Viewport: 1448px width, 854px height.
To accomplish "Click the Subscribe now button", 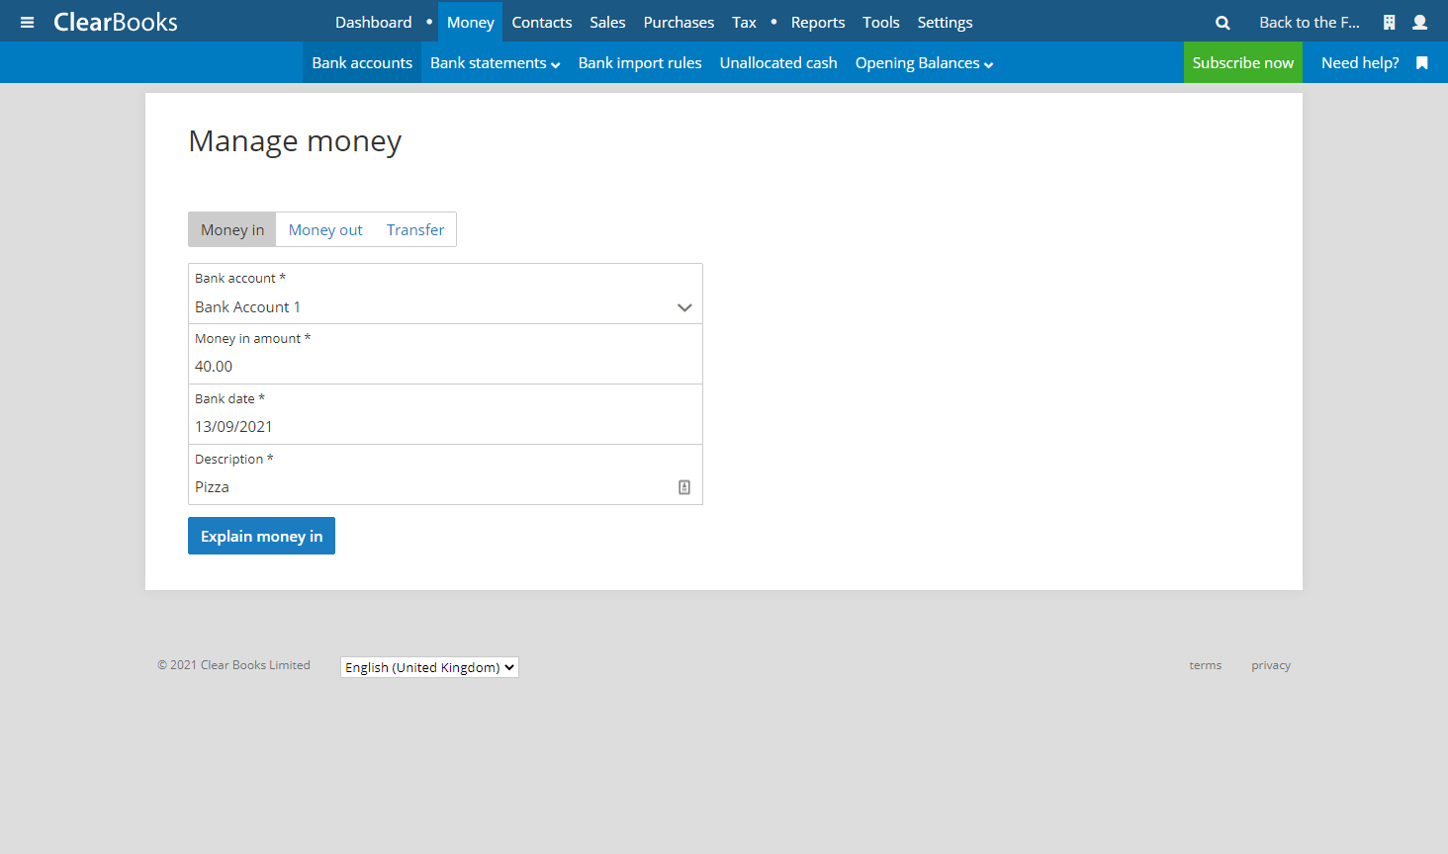I will point(1242,63).
